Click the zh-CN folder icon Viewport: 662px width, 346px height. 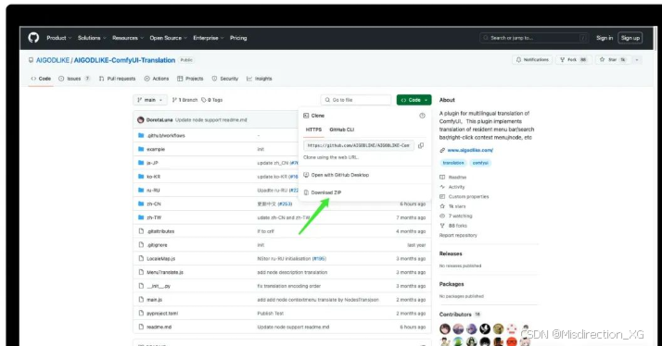(x=141, y=204)
